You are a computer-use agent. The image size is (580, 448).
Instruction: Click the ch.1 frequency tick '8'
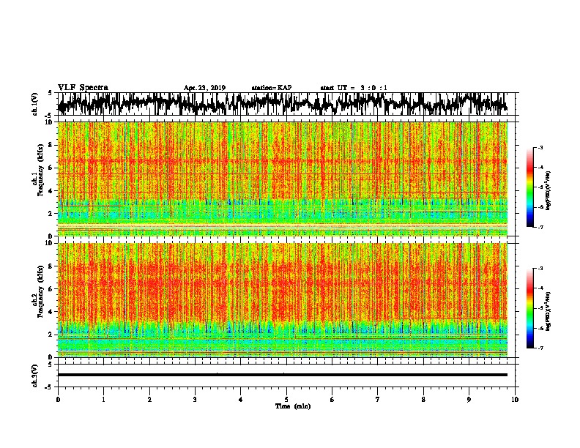pos(52,145)
